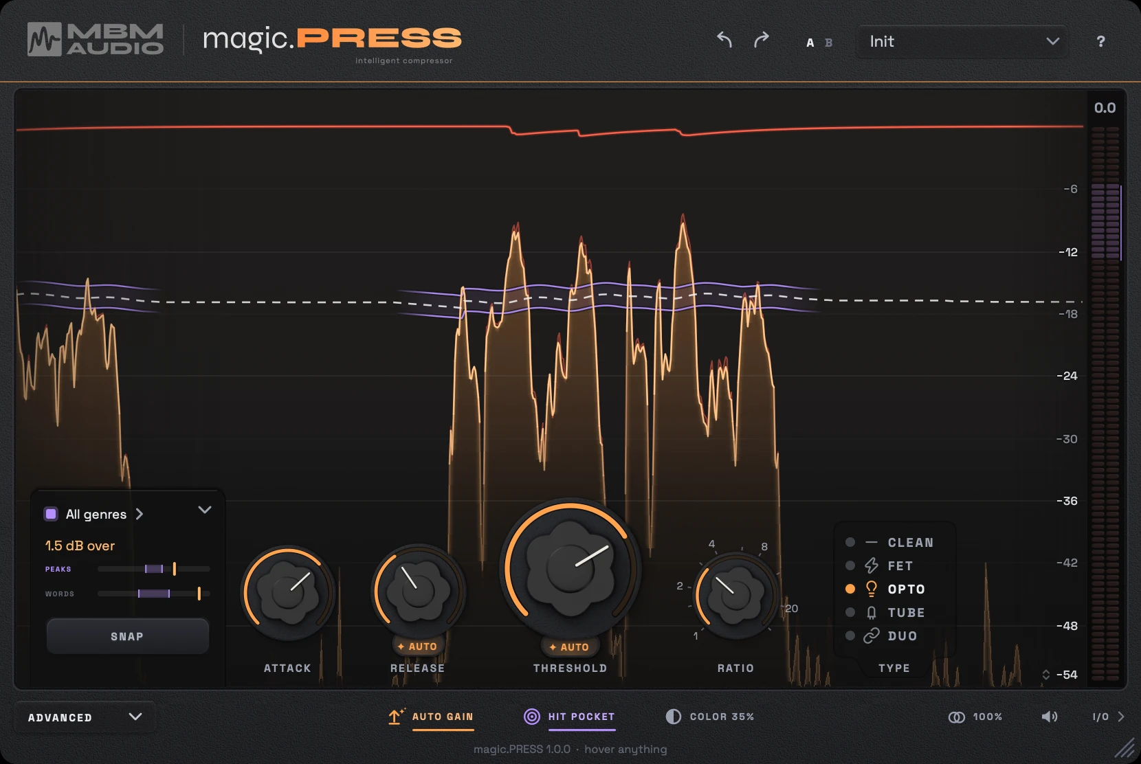This screenshot has width=1141, height=764.
Task: Toggle the Release AUTO badge
Action: (x=417, y=647)
